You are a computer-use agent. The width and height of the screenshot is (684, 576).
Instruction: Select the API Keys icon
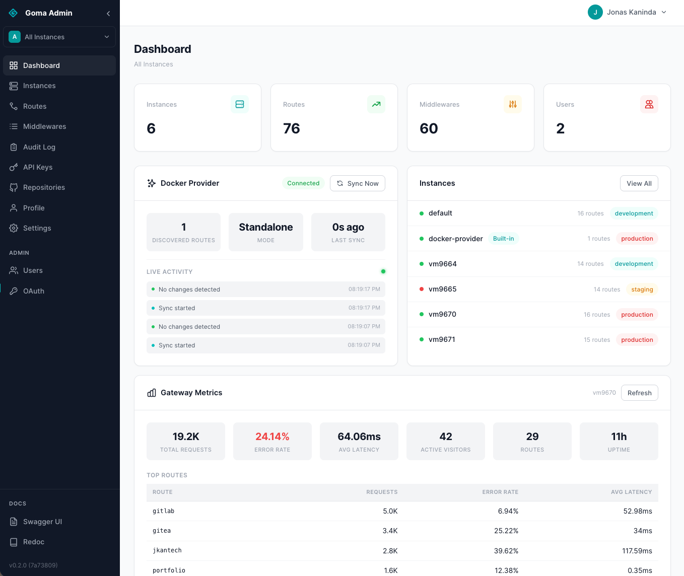click(x=14, y=167)
